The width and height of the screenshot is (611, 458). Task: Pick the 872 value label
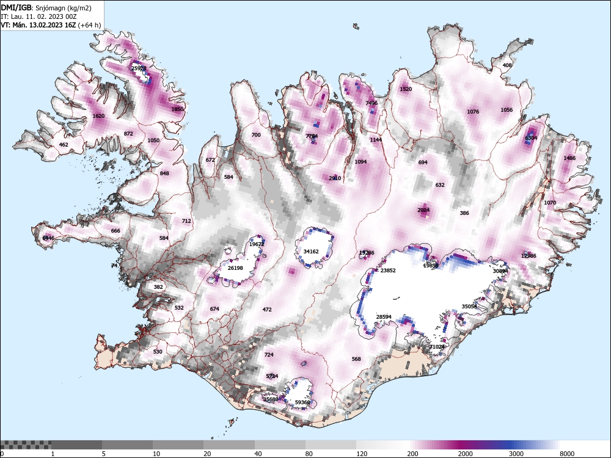(x=128, y=134)
